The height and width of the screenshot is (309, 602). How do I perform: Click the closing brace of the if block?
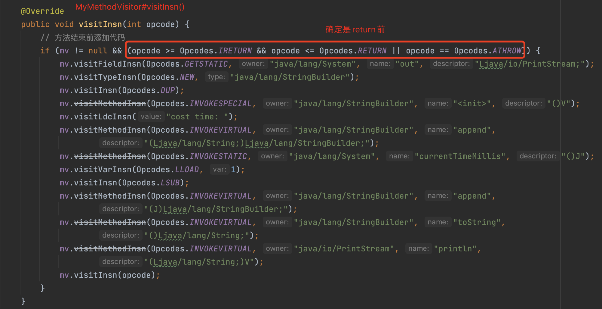[42, 288]
